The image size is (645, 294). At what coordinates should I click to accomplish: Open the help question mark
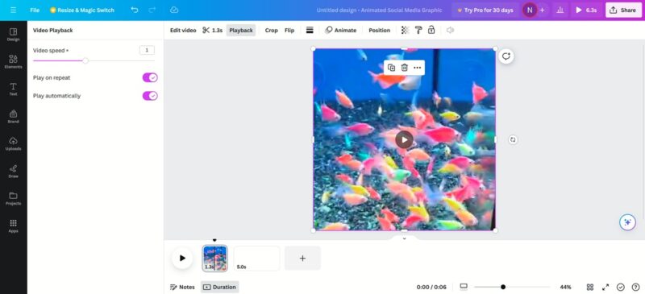[x=635, y=287]
